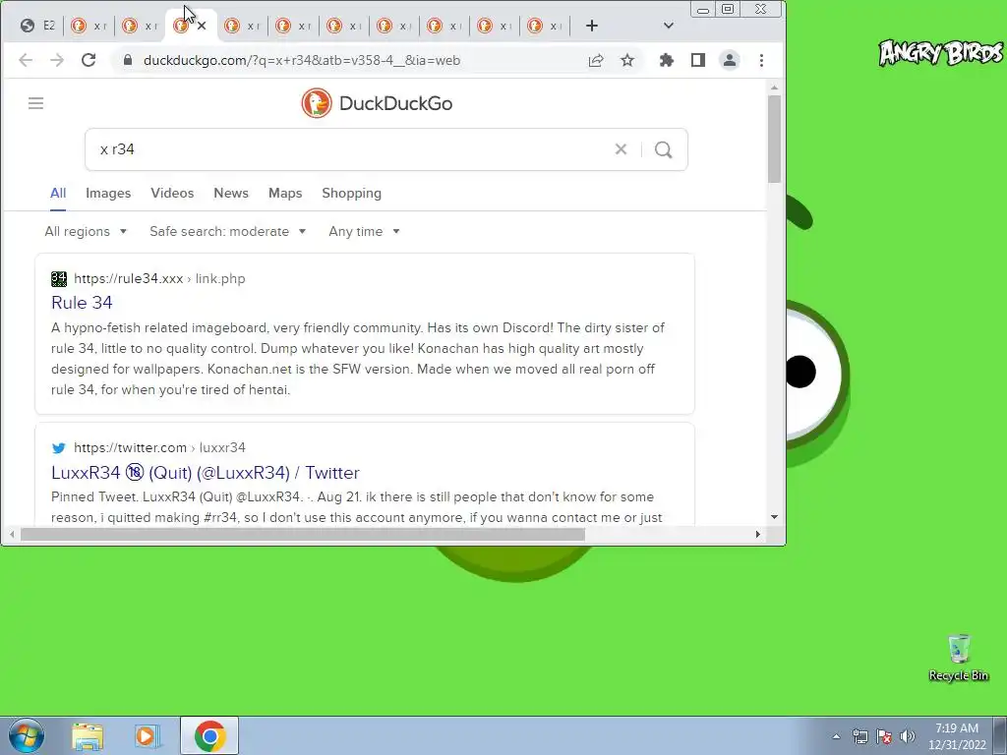Go back using browser back arrow

[26, 60]
